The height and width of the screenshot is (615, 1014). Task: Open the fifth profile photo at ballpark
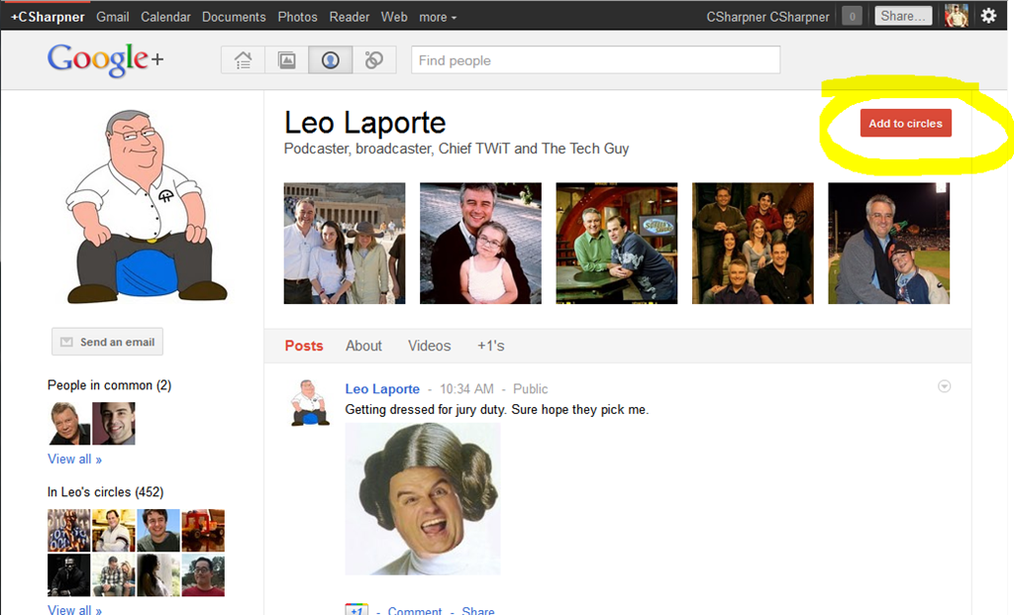(x=889, y=244)
